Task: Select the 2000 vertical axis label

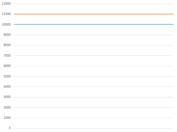Action: [7, 107]
